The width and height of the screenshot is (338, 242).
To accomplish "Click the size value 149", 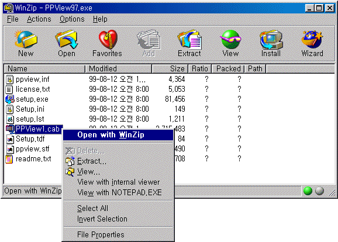I will tap(180, 109).
